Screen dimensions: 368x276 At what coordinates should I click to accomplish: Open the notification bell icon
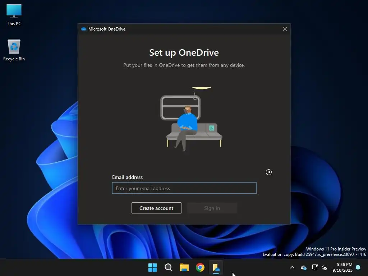pyautogui.click(x=358, y=267)
